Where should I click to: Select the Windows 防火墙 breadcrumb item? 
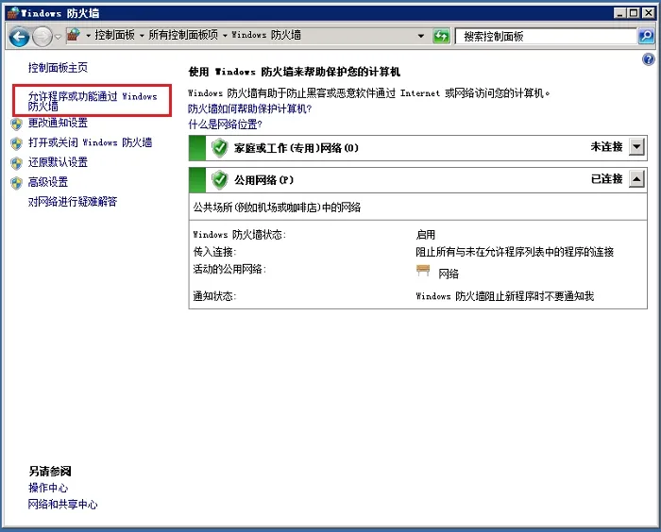pos(266,35)
